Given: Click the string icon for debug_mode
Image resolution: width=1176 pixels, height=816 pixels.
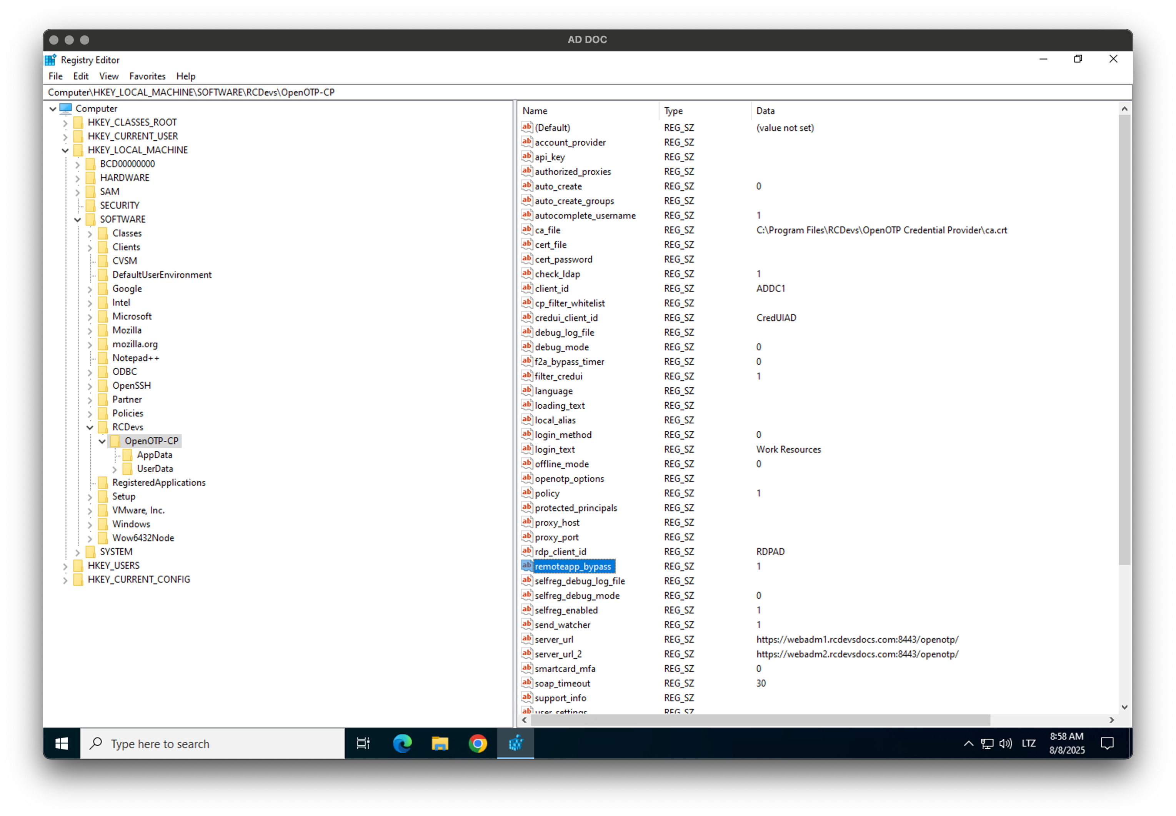Looking at the screenshot, I should (526, 346).
